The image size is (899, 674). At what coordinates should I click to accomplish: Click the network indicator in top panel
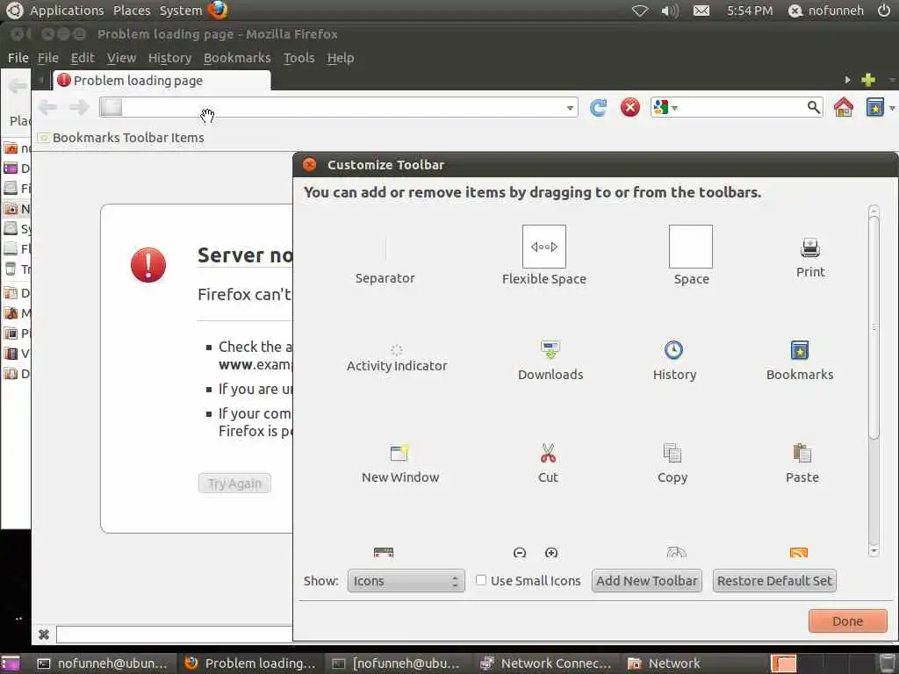(x=639, y=11)
